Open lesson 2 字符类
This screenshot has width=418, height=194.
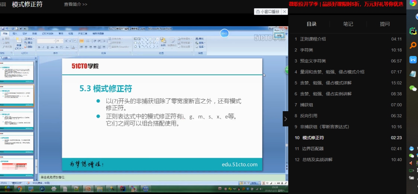348,50
